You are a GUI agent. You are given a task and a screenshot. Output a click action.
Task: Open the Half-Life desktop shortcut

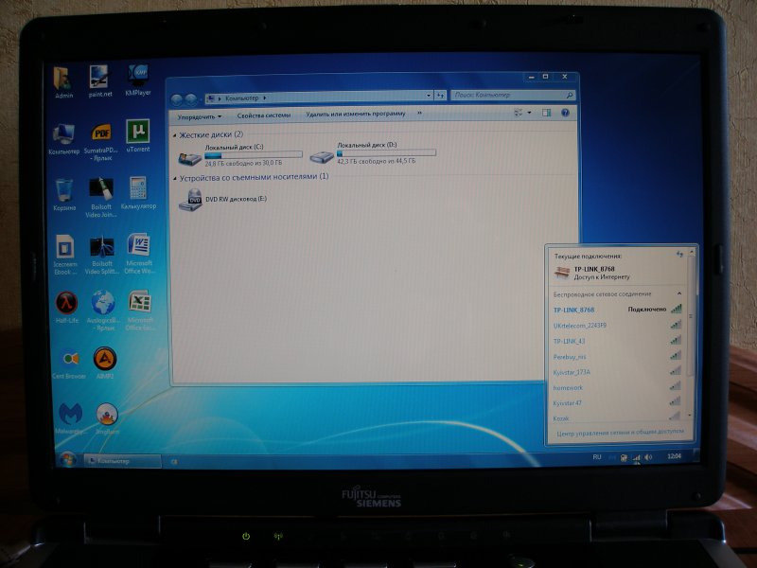pyautogui.click(x=65, y=303)
